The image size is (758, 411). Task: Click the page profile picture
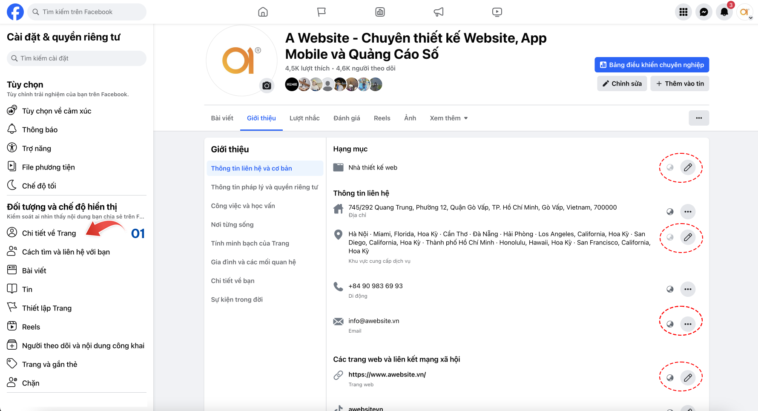pos(241,60)
